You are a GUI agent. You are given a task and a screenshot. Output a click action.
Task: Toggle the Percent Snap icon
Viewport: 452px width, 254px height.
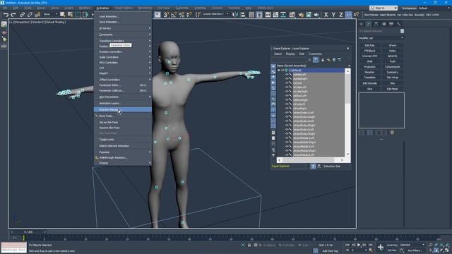pyautogui.click(x=182, y=15)
